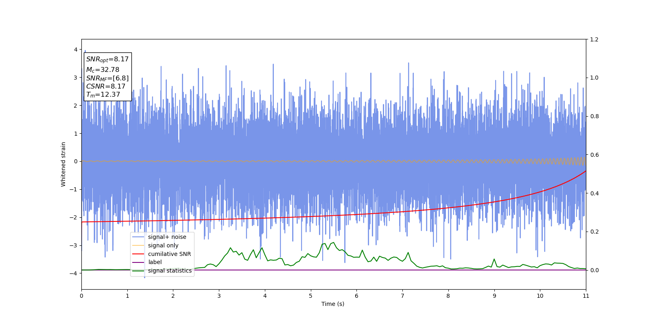Image resolution: width=651 pixels, height=325 pixels.
Task: Click the green curve peak near 5.5 seconds
Action: coord(334,243)
